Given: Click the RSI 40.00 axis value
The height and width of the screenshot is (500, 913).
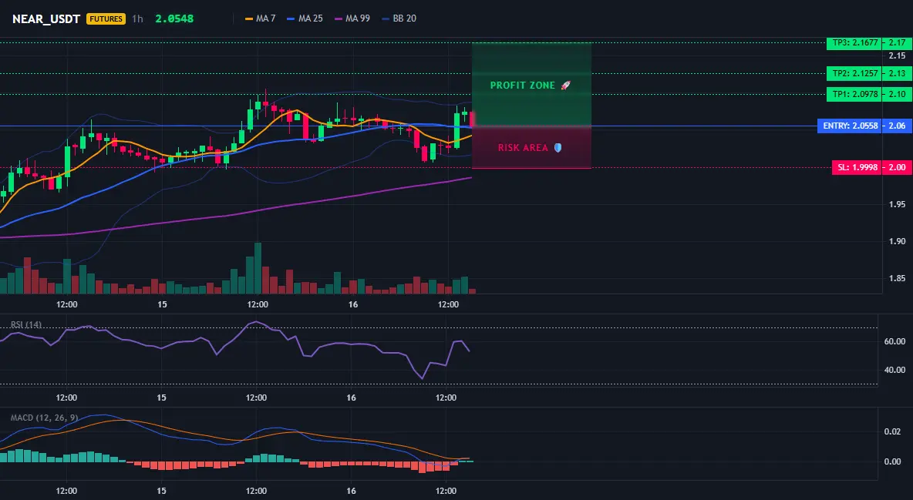Looking at the screenshot, I should pyautogui.click(x=895, y=371).
